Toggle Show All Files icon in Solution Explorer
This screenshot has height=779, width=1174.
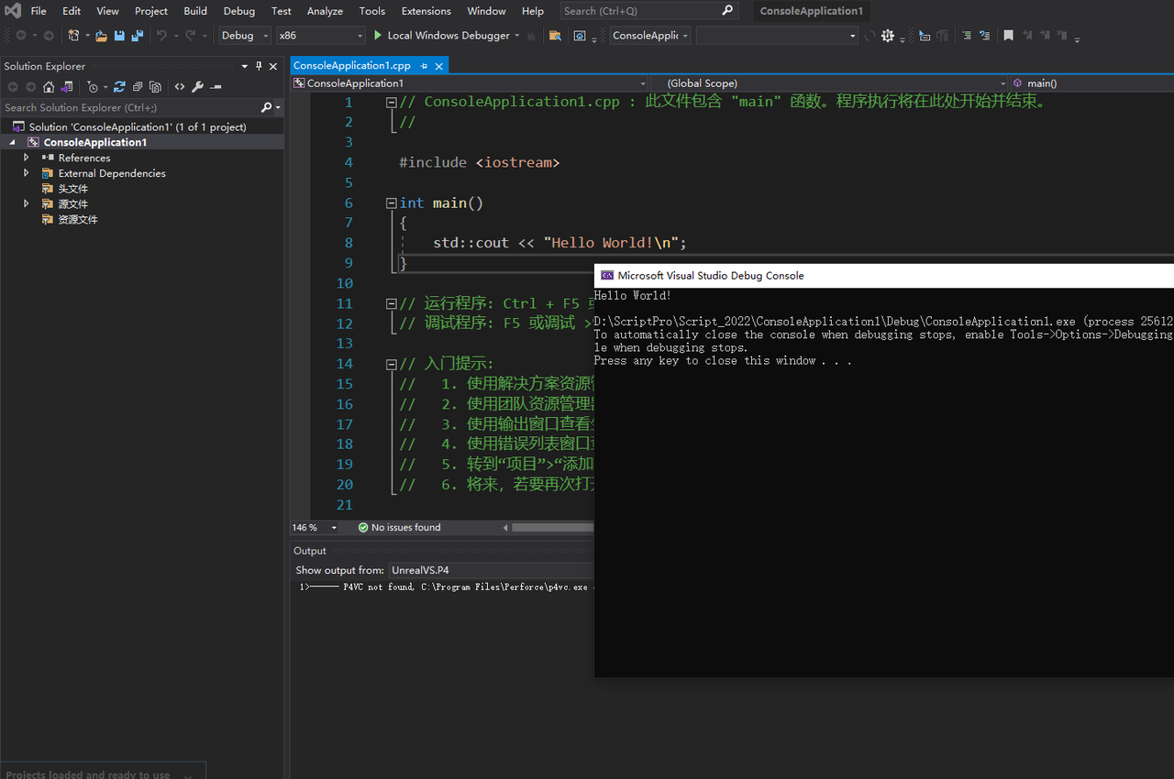(155, 87)
